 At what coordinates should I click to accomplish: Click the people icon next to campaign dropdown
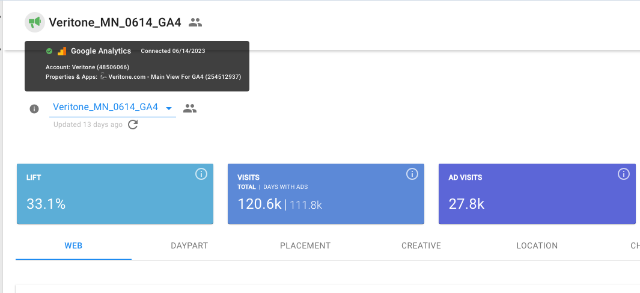190,108
